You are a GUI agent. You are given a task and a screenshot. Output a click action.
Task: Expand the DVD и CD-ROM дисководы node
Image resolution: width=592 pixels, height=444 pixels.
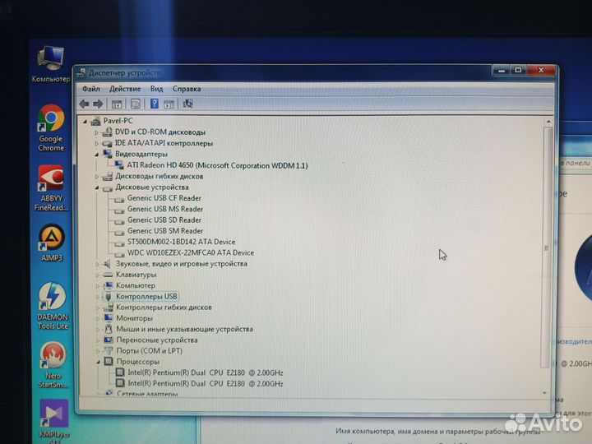coord(96,132)
